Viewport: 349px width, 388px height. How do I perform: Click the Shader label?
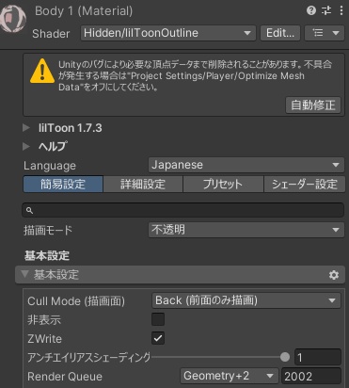(51, 34)
